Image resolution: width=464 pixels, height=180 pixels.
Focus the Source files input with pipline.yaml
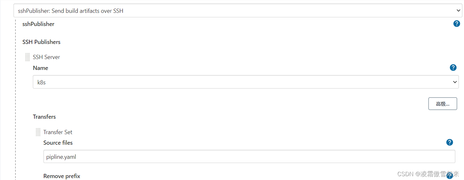tap(249, 157)
